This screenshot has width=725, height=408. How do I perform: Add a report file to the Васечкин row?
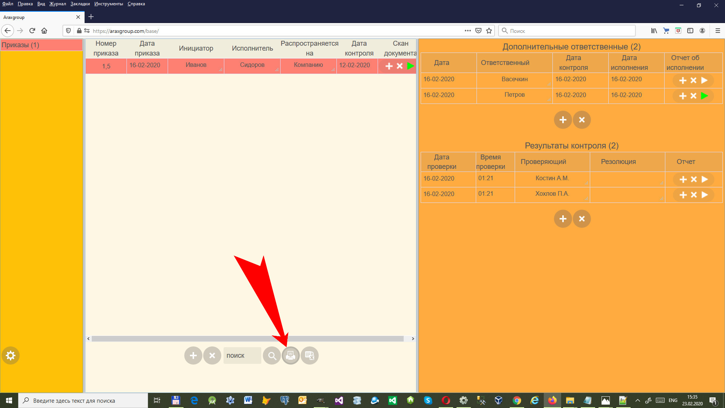tap(683, 80)
